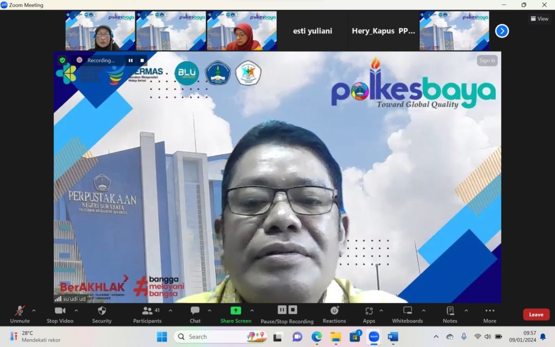Expand Notes options arrow
Image resolution: width=555 pixels, height=347 pixels.
pos(466,311)
